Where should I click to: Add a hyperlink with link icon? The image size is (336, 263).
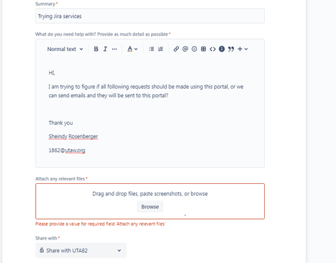click(x=176, y=49)
